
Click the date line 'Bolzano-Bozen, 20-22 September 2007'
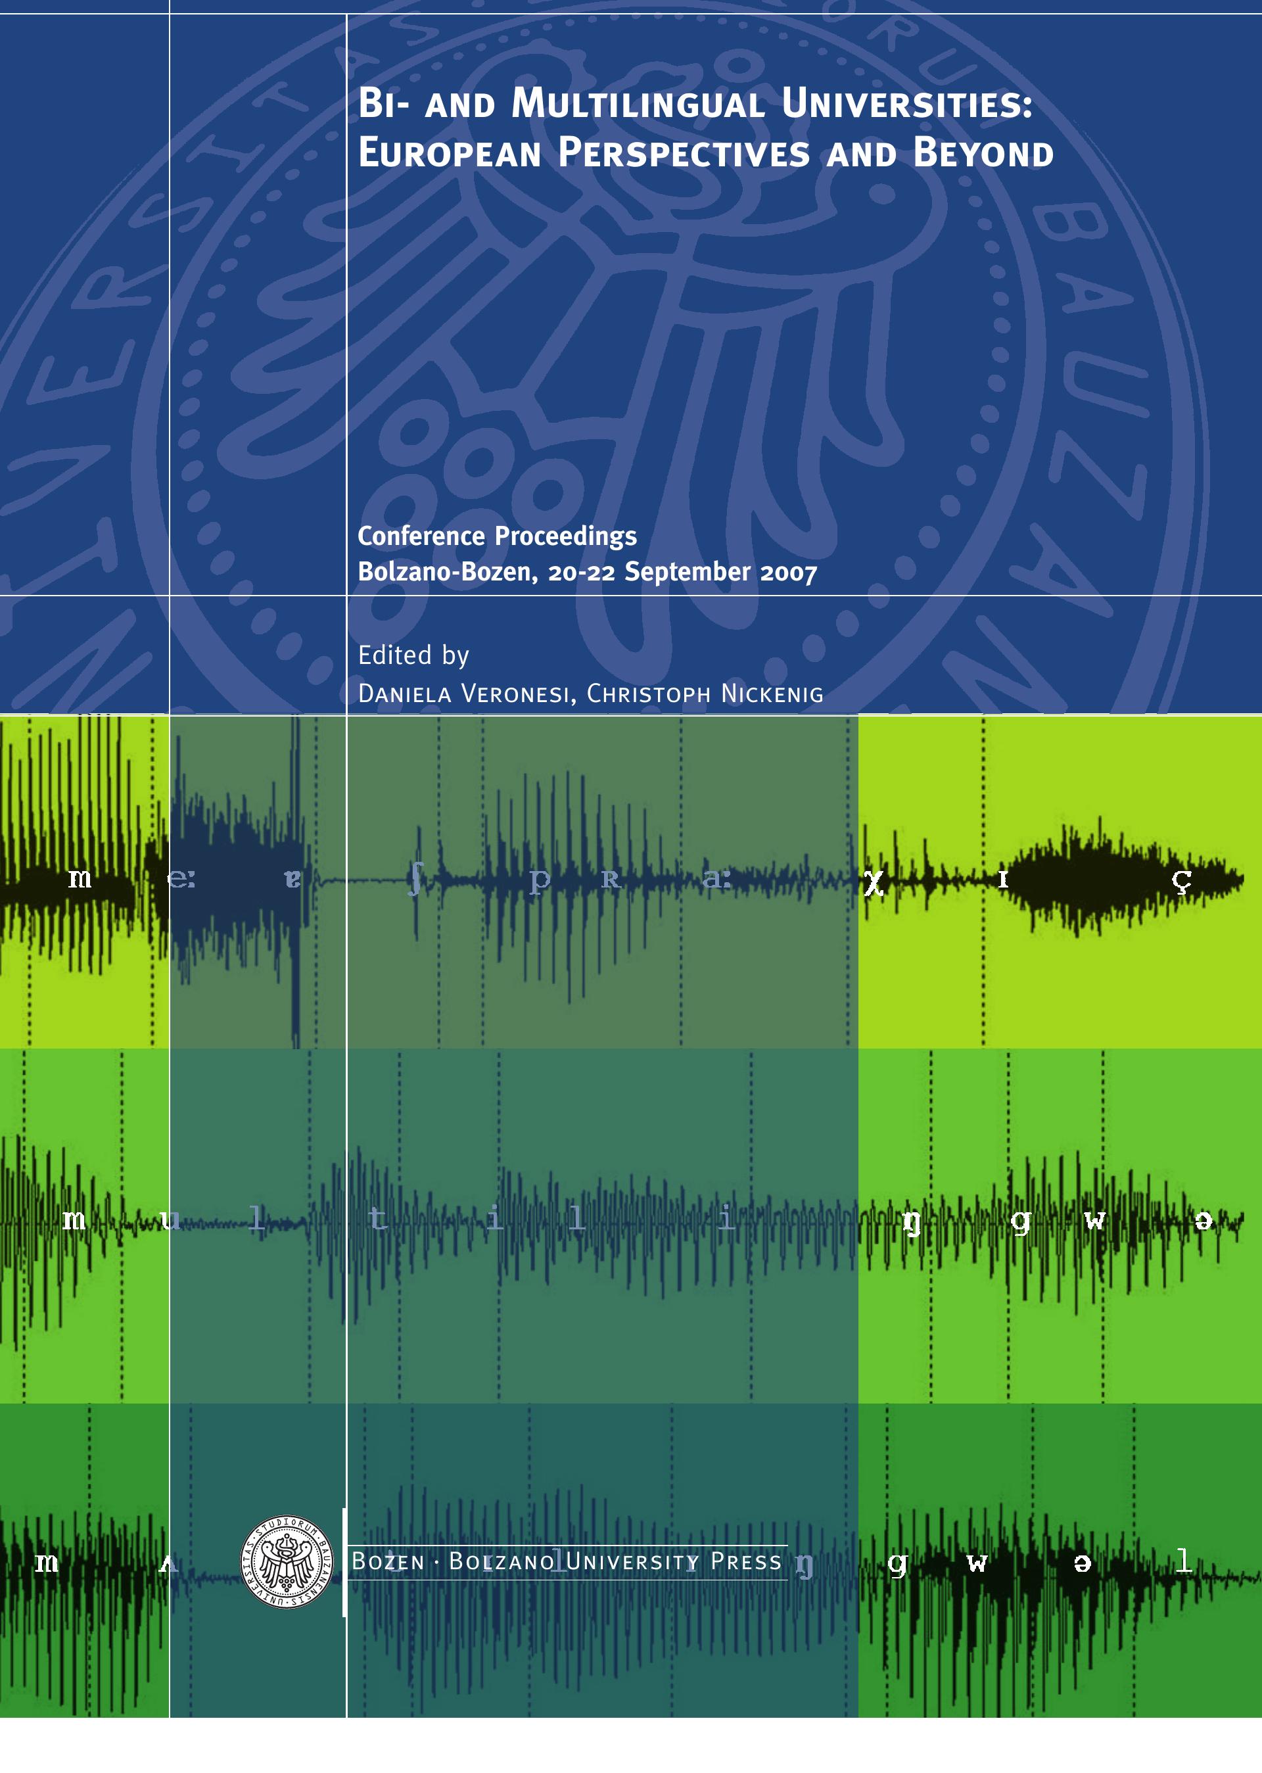pos(587,572)
